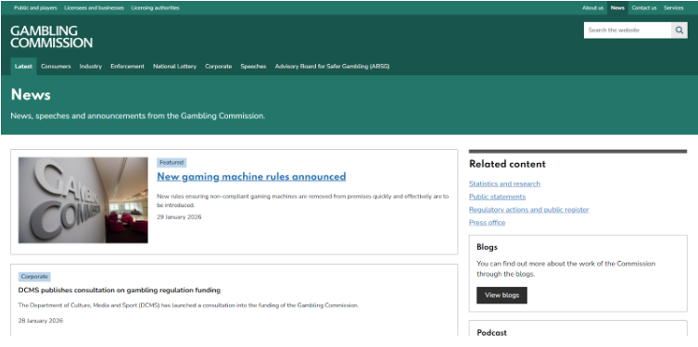Click the Gambling Commission logo
The width and height of the screenshot is (698, 347).
pyautogui.click(x=51, y=37)
